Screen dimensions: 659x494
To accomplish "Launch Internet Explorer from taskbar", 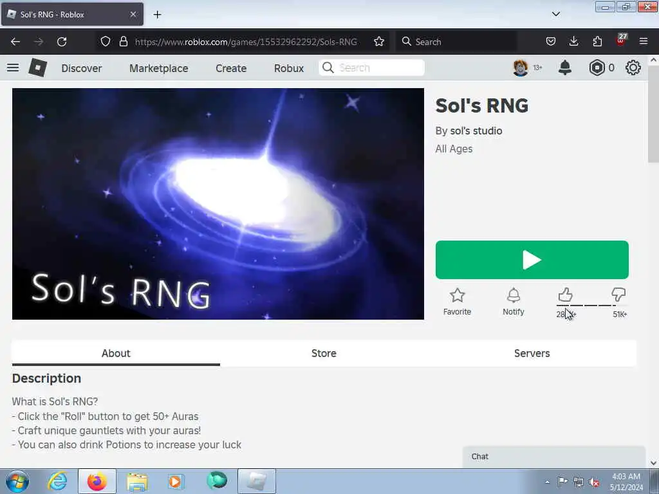I will pyautogui.click(x=57, y=481).
